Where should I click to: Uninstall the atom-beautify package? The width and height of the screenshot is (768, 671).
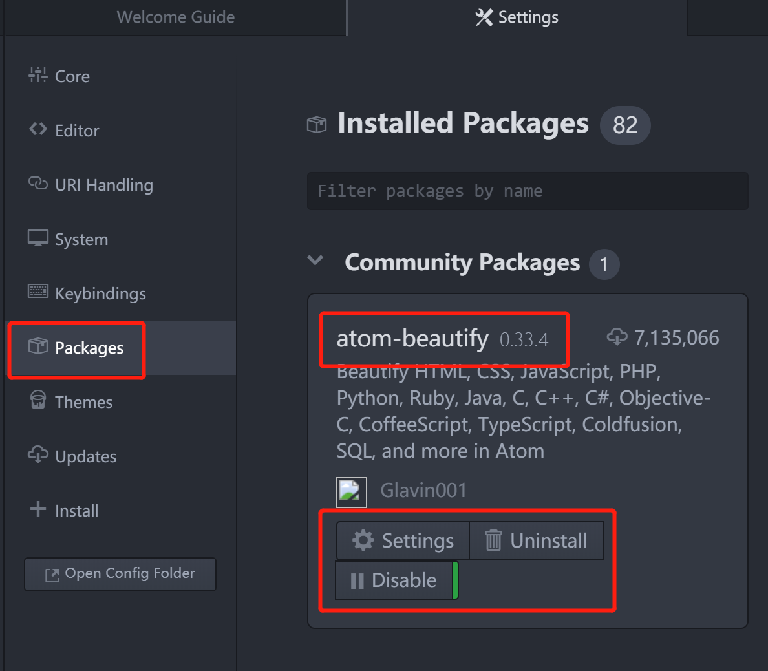536,540
